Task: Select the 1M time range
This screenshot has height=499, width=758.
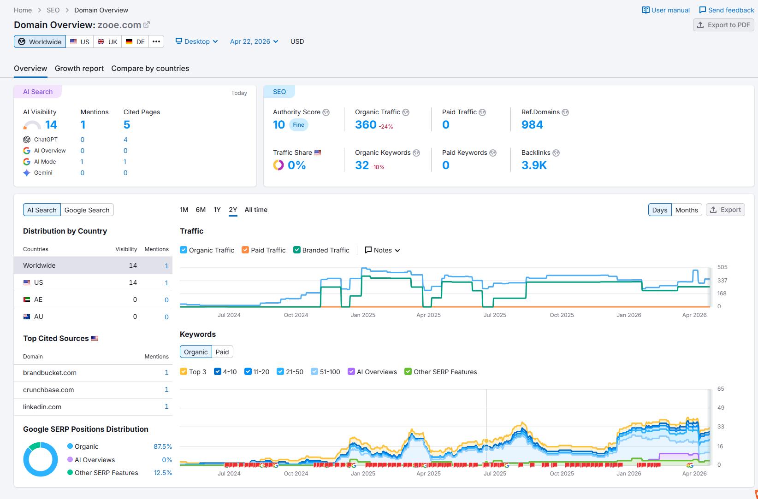Action: point(184,210)
